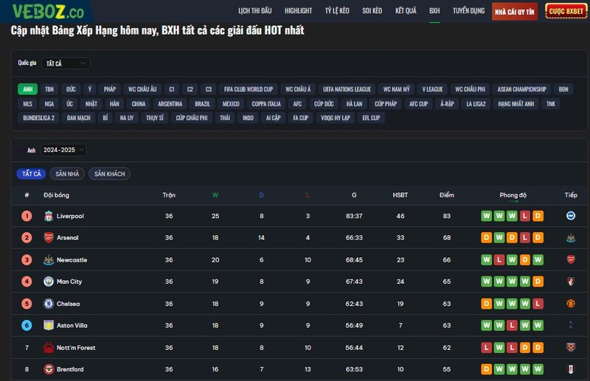590x381 pixels.
Task: Select UEFA NATIONS LEAGUE chip
Action: pos(347,89)
